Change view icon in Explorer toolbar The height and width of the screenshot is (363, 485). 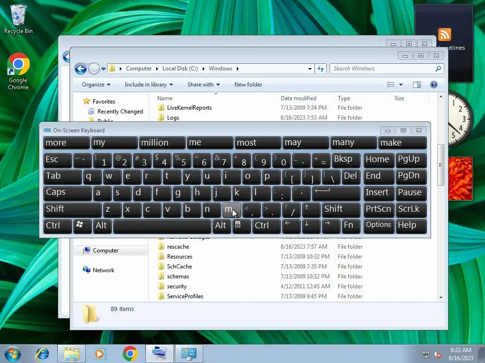(x=391, y=85)
